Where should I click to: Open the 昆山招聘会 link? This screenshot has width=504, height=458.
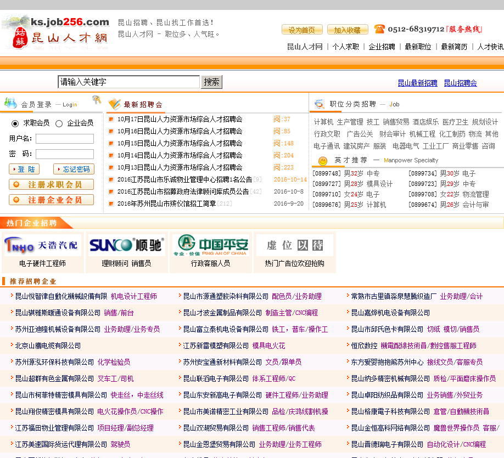tap(460, 83)
